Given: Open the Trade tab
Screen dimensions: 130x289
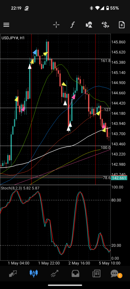Looking at the screenshot, I should (x=54, y=273).
